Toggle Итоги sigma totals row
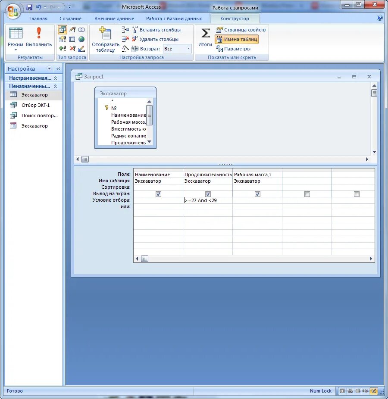This screenshot has height=399, width=388. pyautogui.click(x=205, y=37)
